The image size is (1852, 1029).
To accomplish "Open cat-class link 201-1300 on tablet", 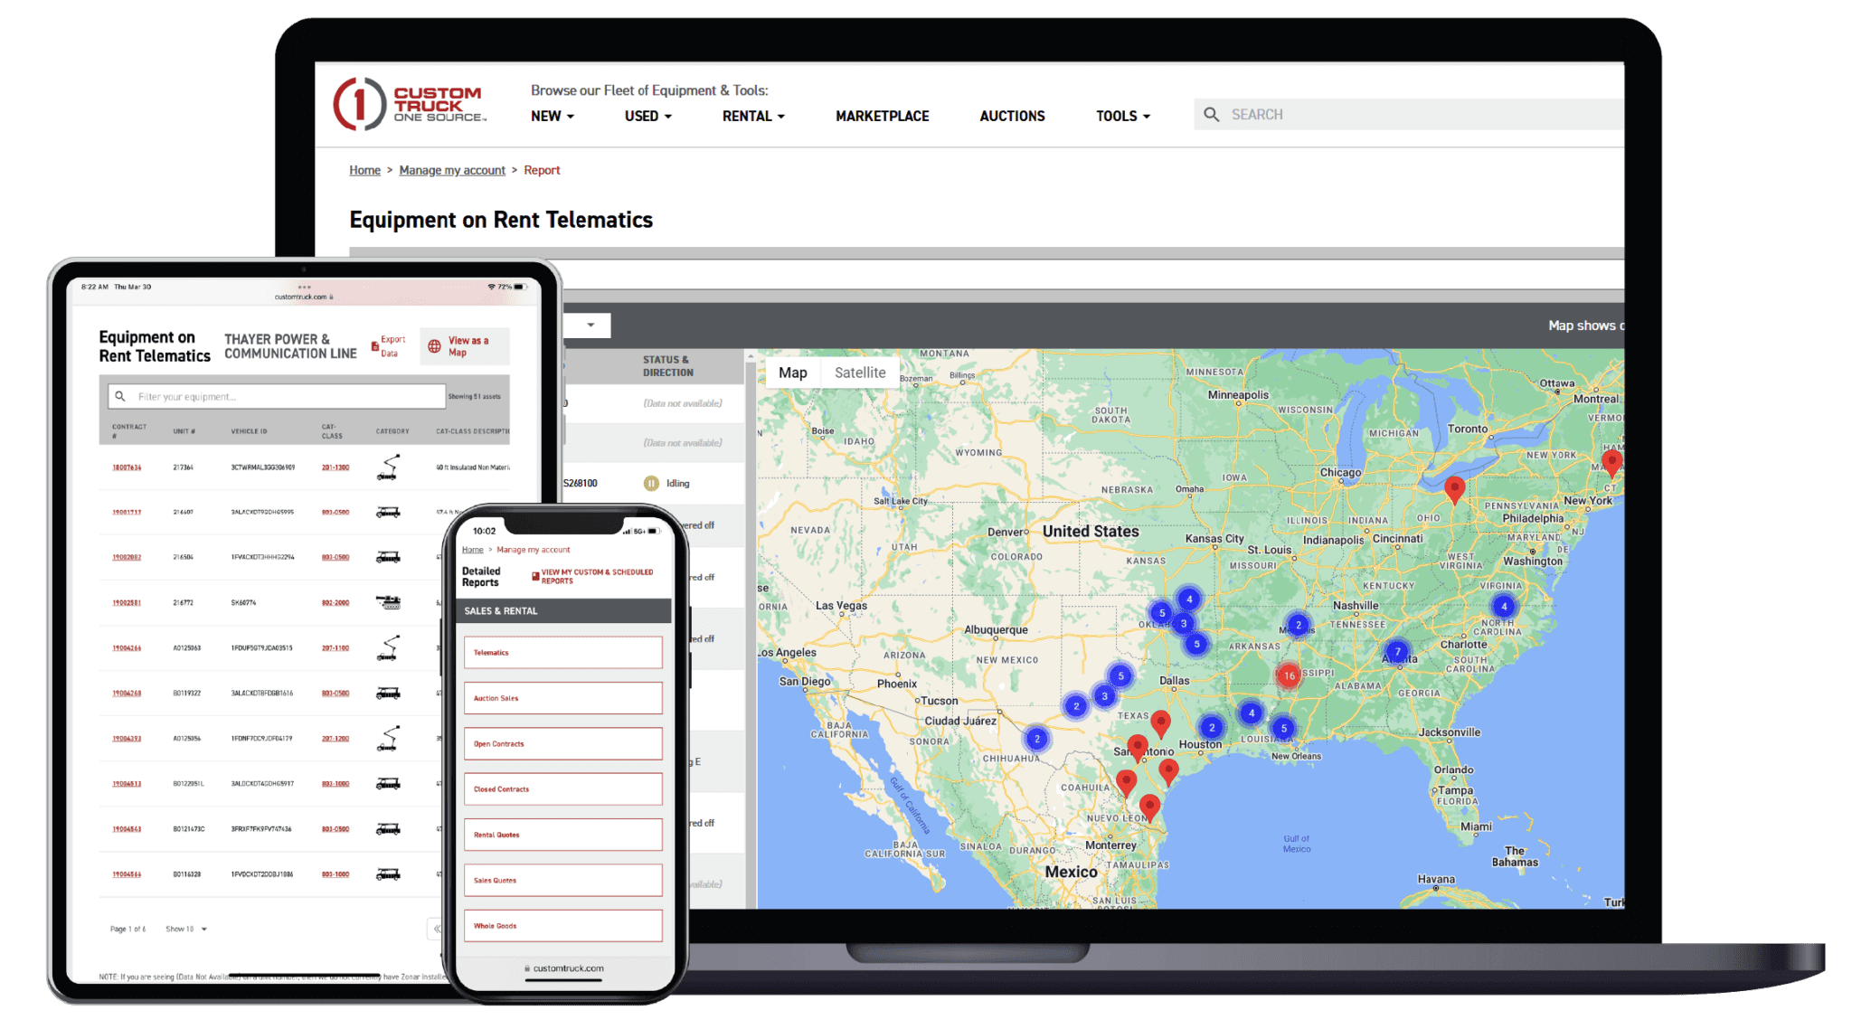I will pos(335,467).
